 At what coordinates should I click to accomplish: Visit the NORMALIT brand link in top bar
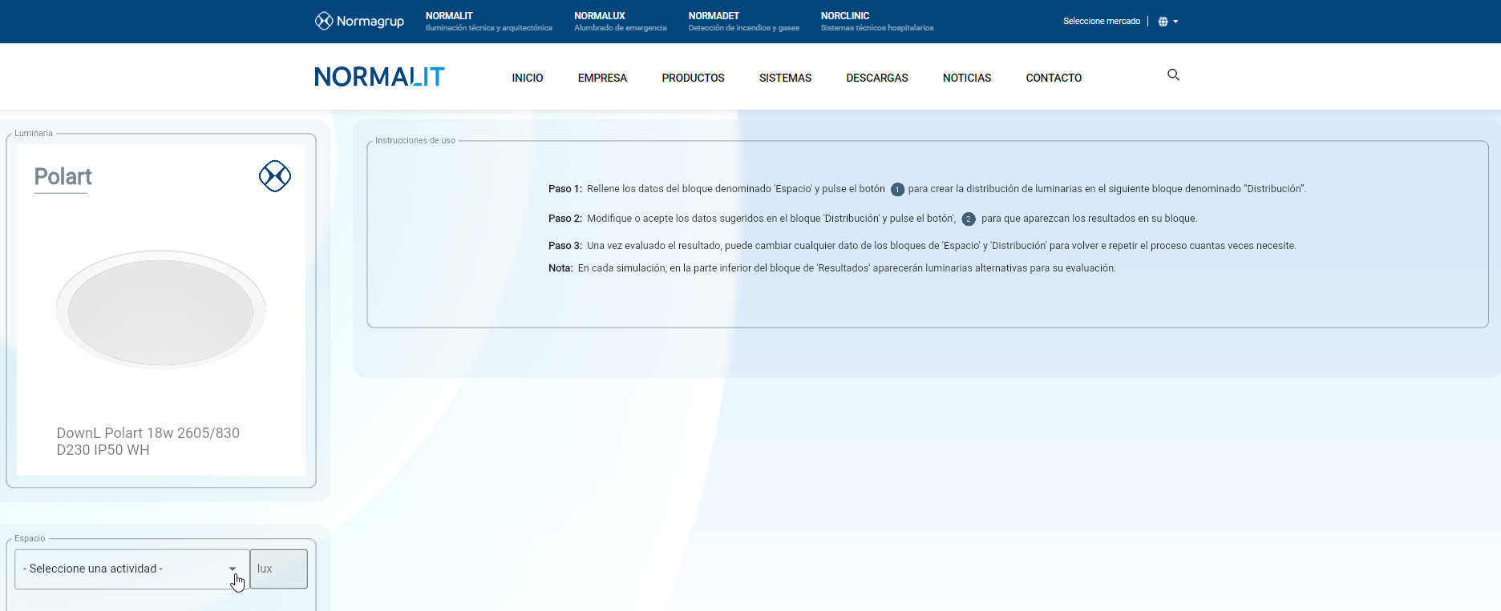[488, 22]
